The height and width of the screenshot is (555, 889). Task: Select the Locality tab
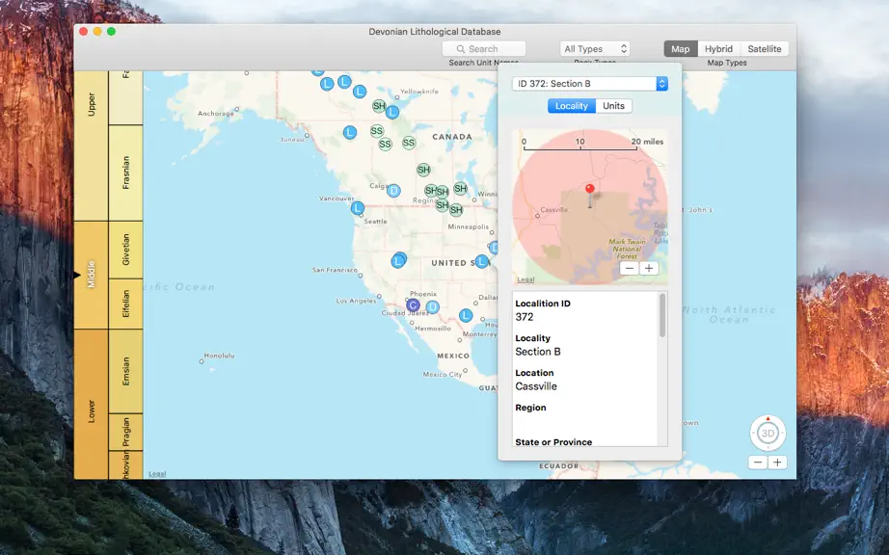point(572,106)
